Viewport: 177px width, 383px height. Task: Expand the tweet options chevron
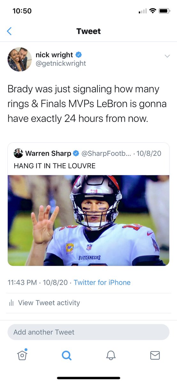167,56
